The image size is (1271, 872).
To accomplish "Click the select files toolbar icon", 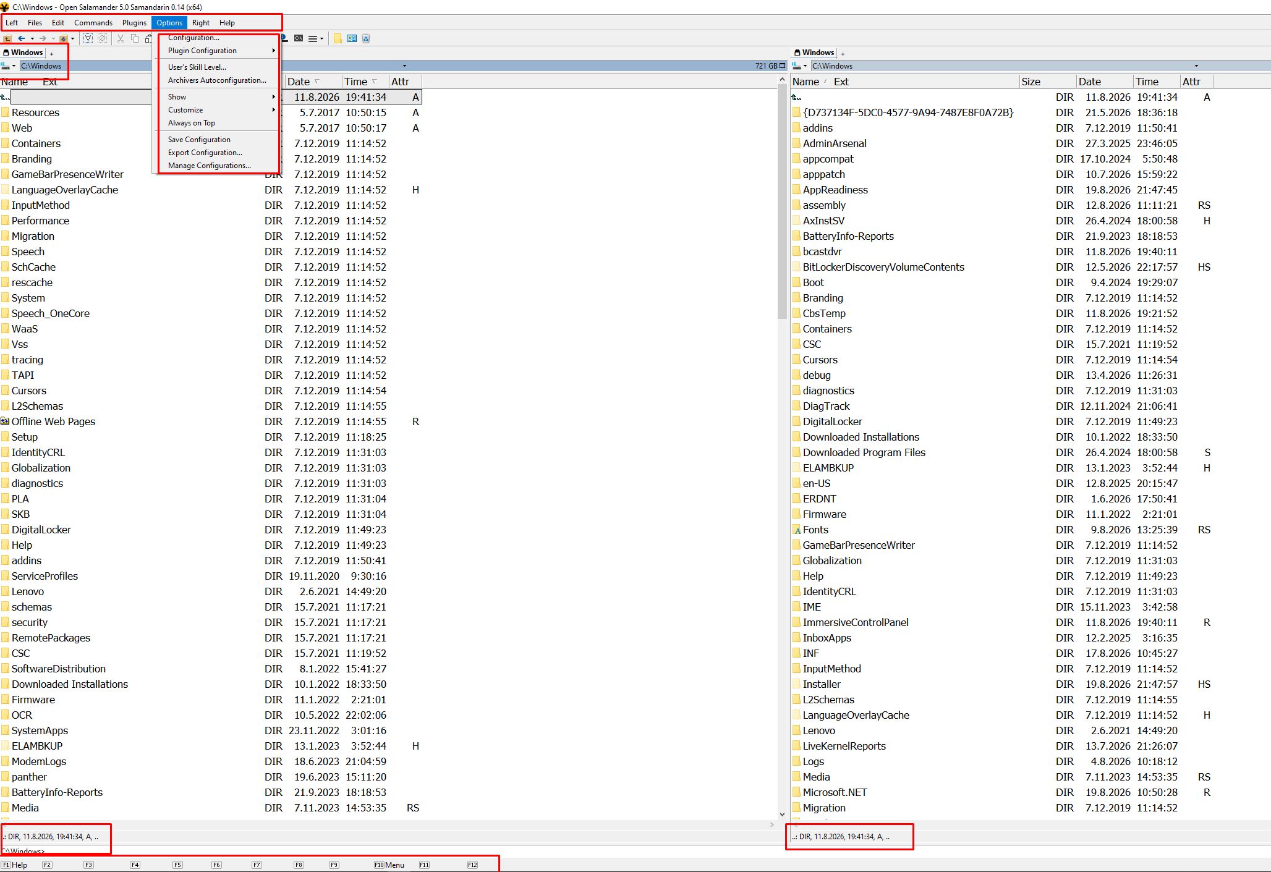I will point(88,38).
